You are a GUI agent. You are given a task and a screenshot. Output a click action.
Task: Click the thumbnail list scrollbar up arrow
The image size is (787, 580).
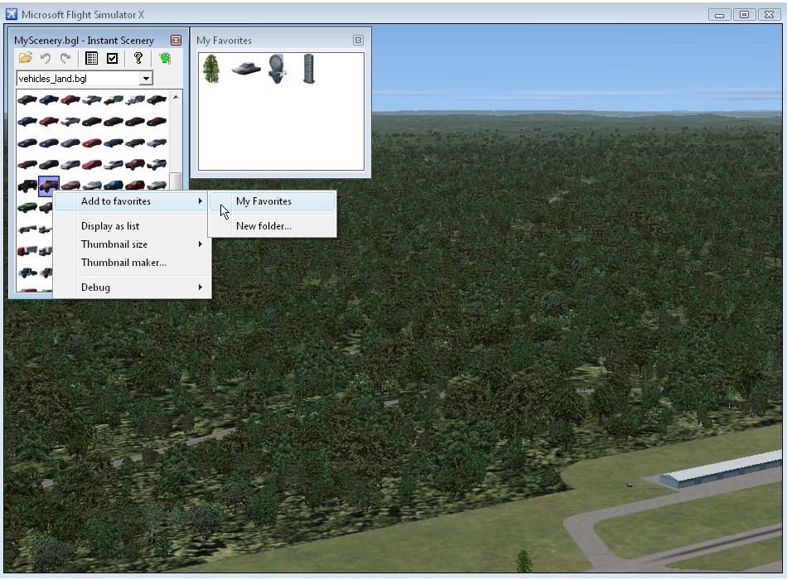pyautogui.click(x=176, y=98)
